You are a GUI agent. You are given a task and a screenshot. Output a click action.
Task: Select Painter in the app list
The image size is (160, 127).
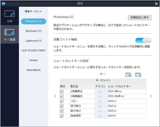tap(33, 60)
